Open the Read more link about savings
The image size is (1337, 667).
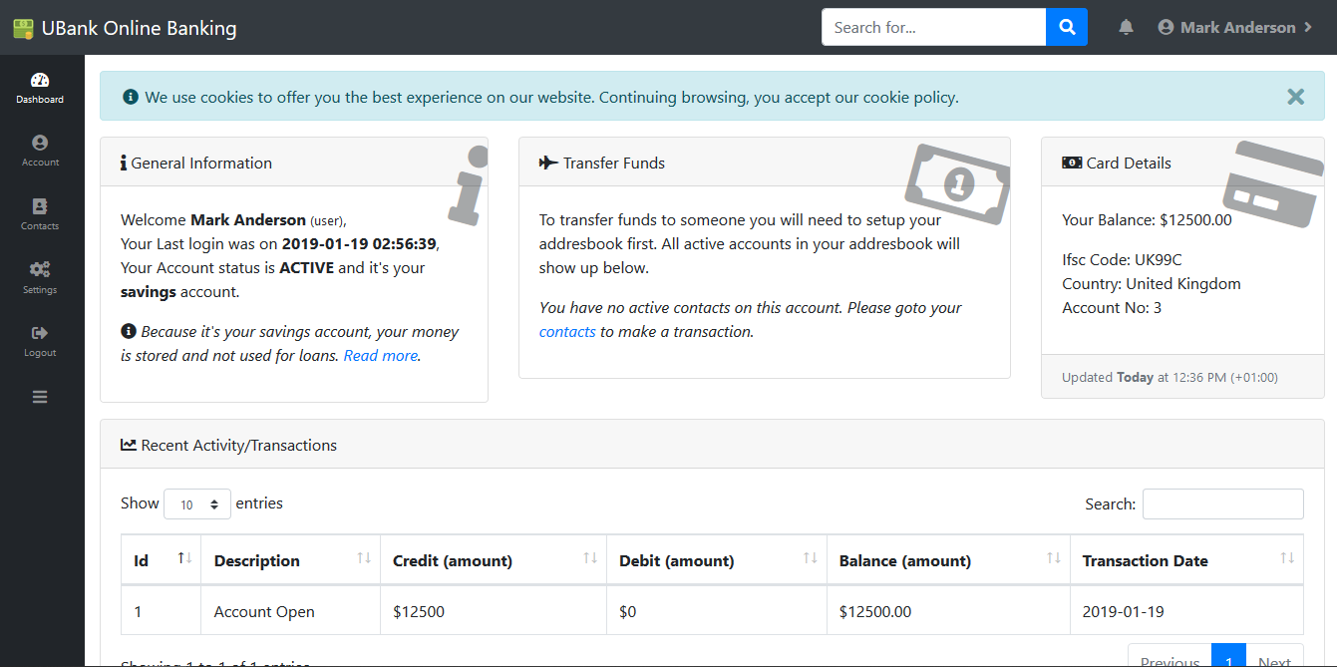pyautogui.click(x=380, y=355)
